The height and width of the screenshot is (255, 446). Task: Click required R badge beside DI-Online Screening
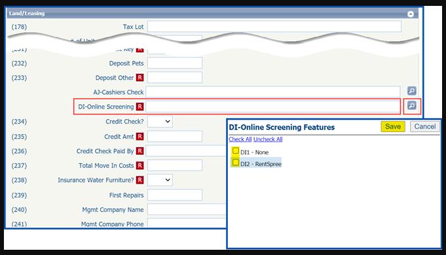click(139, 107)
